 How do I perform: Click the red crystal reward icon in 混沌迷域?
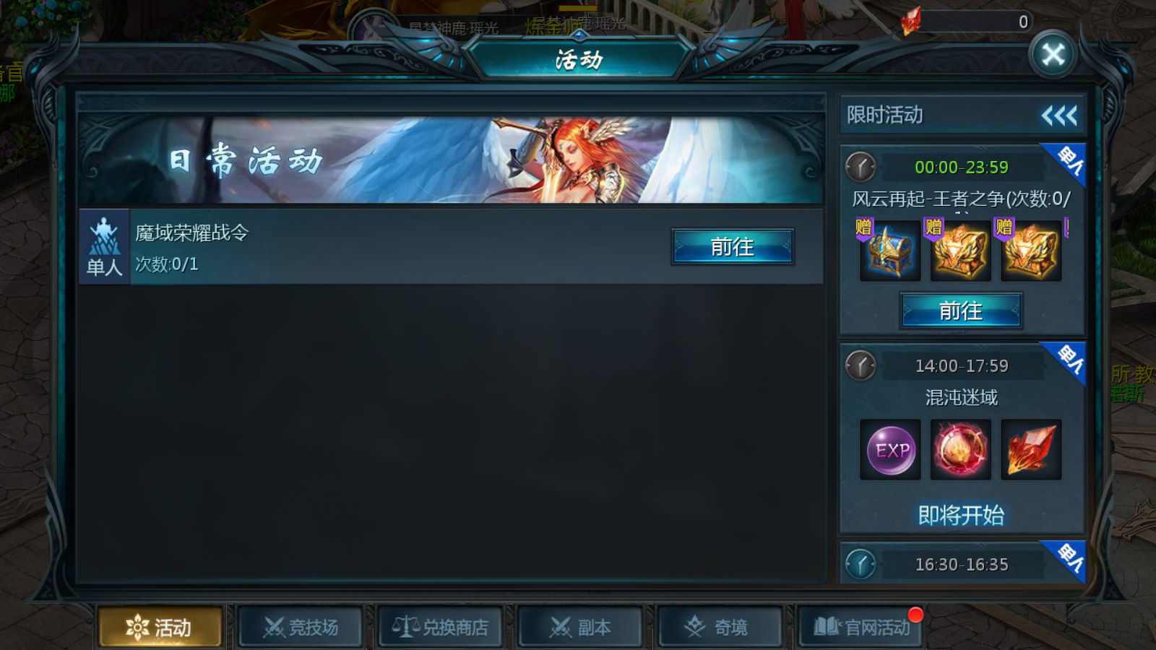[1031, 450]
